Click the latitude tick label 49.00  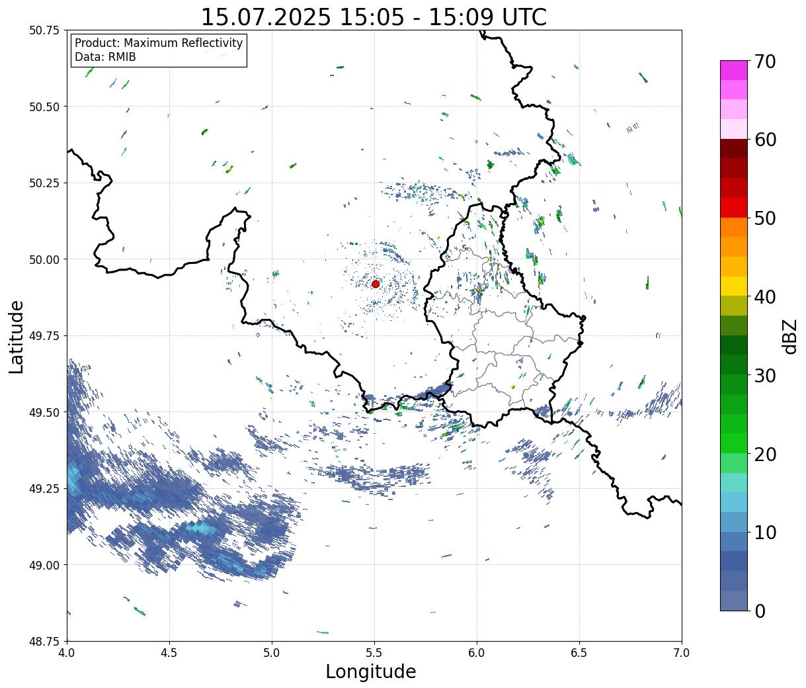tap(44, 565)
